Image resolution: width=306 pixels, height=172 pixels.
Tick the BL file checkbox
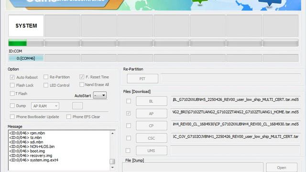tap(129, 101)
